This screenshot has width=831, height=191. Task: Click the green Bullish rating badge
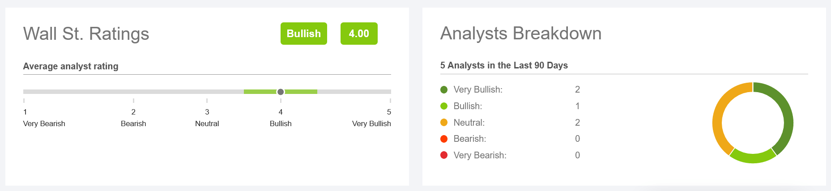coord(303,34)
